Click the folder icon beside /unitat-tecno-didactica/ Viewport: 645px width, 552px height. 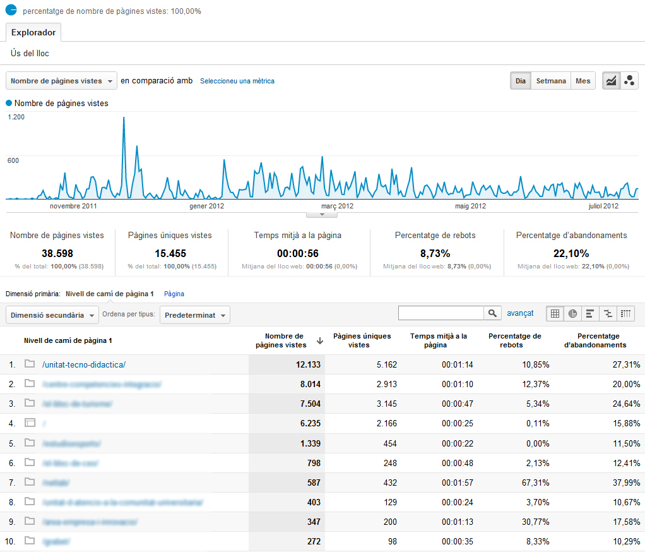29,364
